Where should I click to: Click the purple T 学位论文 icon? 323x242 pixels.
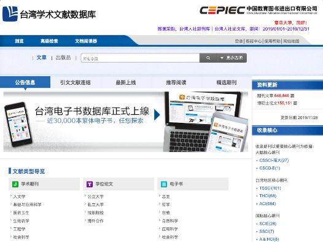pos(90,184)
